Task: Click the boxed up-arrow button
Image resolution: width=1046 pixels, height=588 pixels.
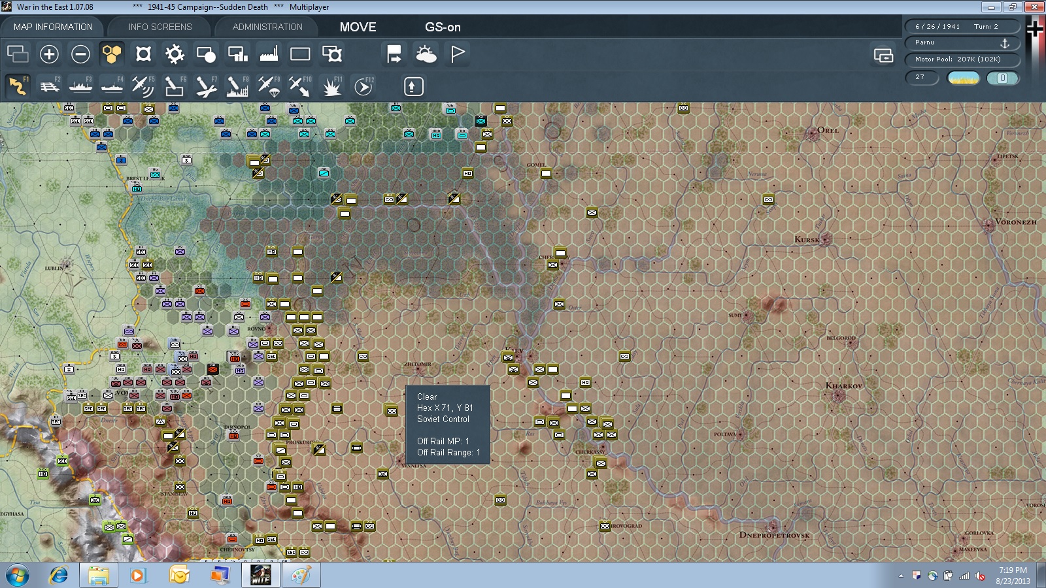Action: [x=413, y=86]
